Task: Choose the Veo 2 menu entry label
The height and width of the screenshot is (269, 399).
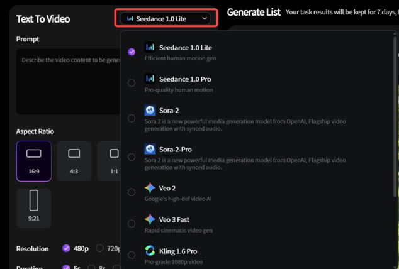Action: pos(167,188)
